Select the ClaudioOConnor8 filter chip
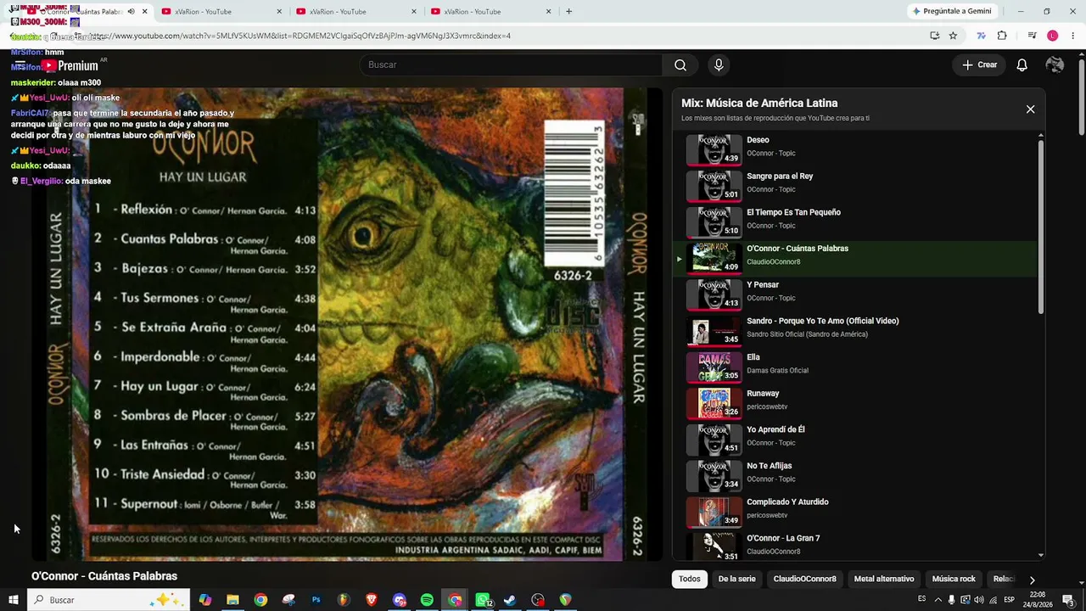1086x611 pixels. 804,580
